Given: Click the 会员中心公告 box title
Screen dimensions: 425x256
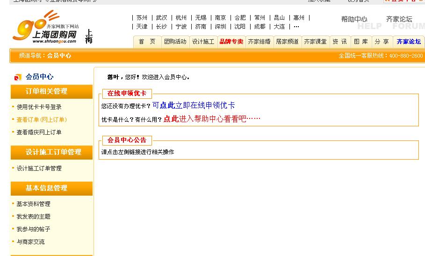Looking at the screenshot, I should [x=127, y=140].
